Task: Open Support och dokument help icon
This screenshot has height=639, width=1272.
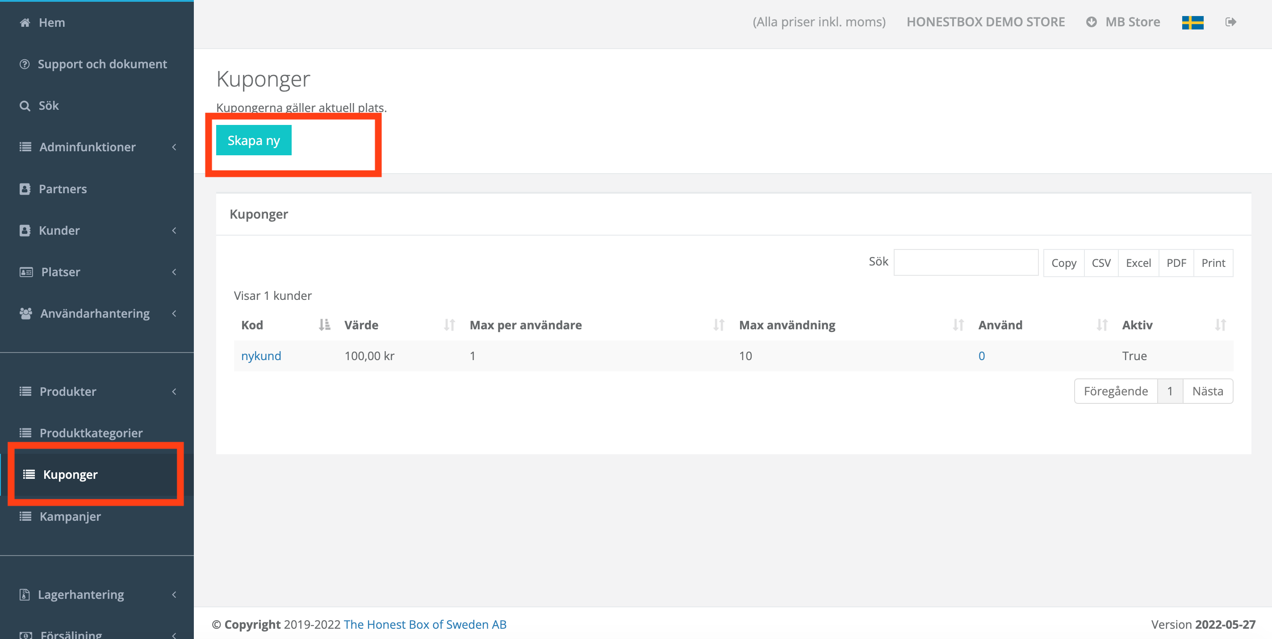Action: tap(24, 64)
